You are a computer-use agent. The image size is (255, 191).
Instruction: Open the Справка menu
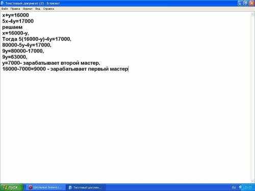pos(48,9)
